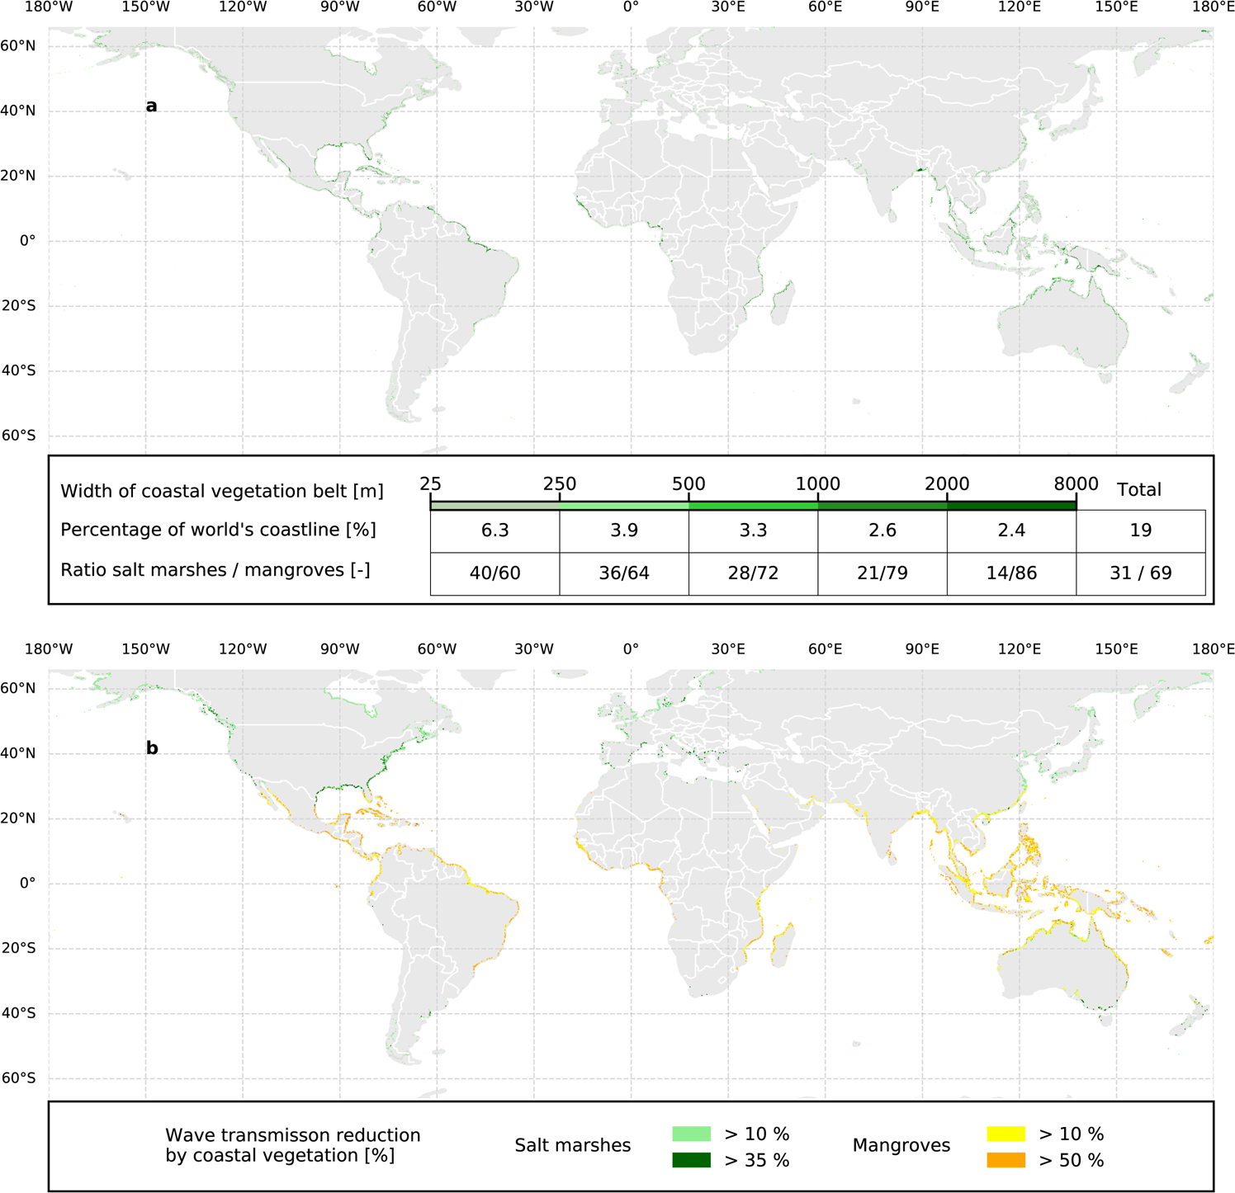The height and width of the screenshot is (1193, 1235).
Task: Click the 14/86 salt marsh ratio cell
Action: (x=1010, y=573)
